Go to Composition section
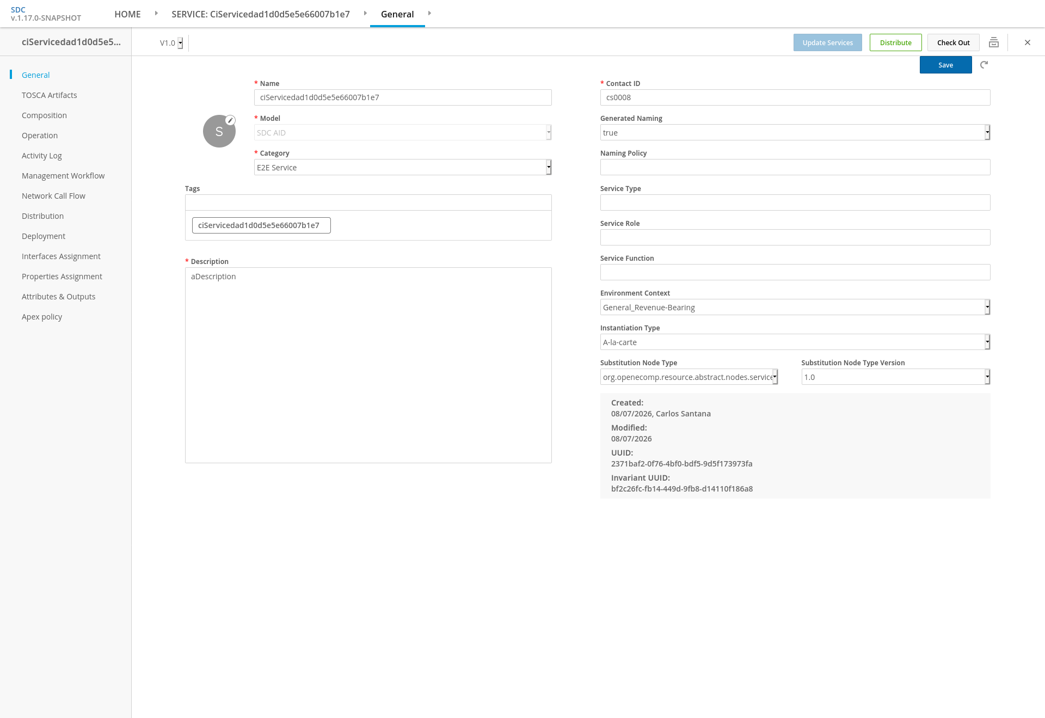1045x718 pixels. coord(44,115)
